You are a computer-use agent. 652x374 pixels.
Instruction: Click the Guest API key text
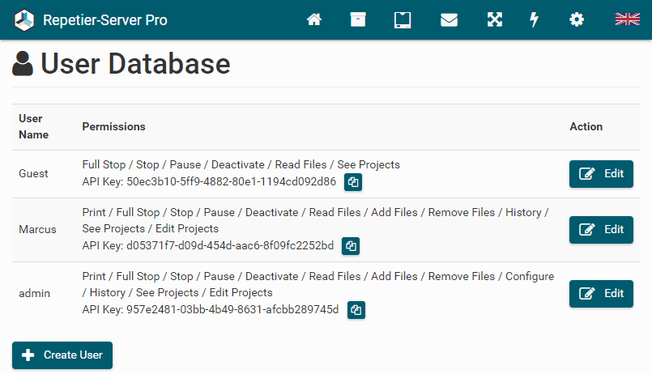point(209,182)
